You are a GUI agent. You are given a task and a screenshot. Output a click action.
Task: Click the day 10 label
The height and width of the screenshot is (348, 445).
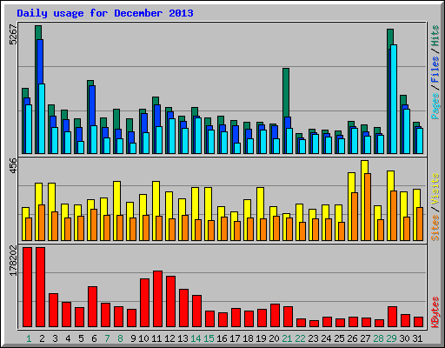[143, 338]
